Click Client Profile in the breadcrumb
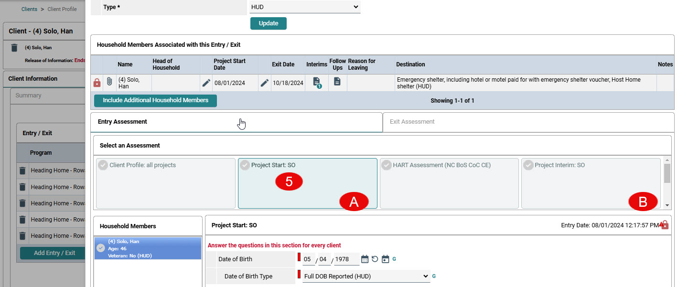 [x=62, y=9]
